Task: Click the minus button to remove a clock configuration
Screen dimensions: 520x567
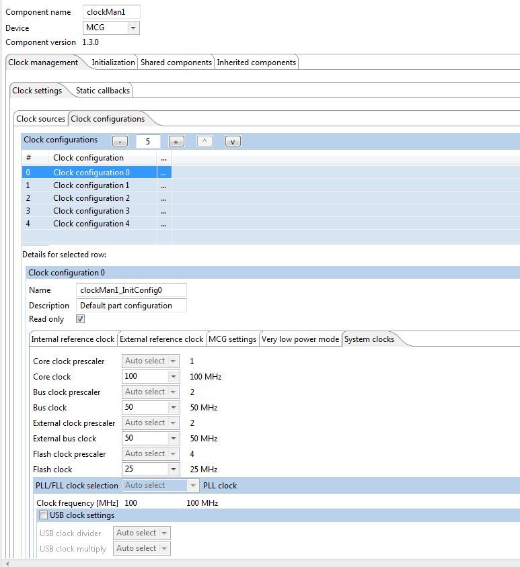Action: [x=120, y=141]
